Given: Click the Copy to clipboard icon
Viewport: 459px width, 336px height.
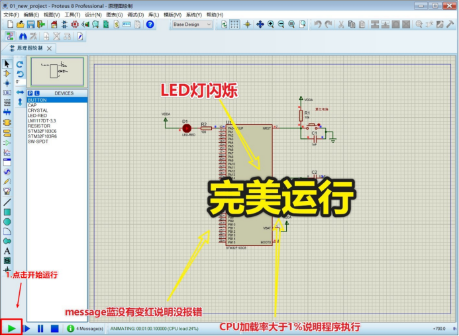Looking at the screenshot, I should [x=352, y=24].
